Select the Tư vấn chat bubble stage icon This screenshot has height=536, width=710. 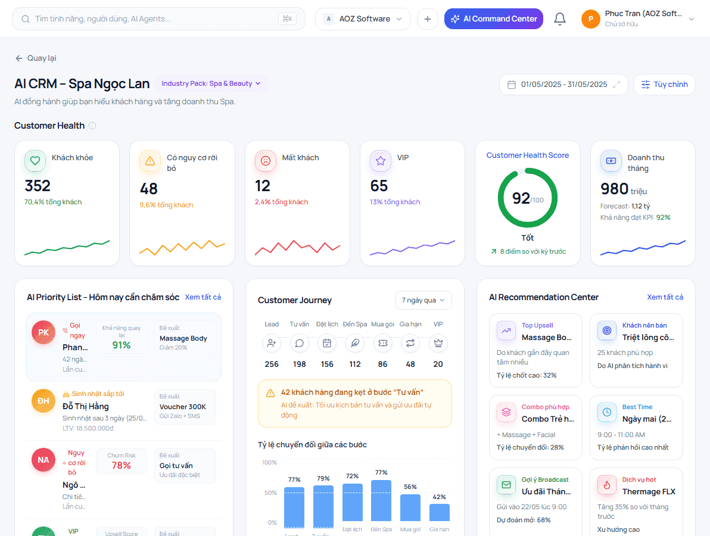(299, 343)
